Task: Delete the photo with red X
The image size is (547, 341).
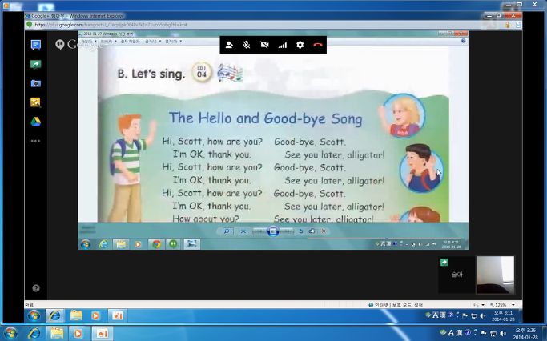Action: pos(324,231)
